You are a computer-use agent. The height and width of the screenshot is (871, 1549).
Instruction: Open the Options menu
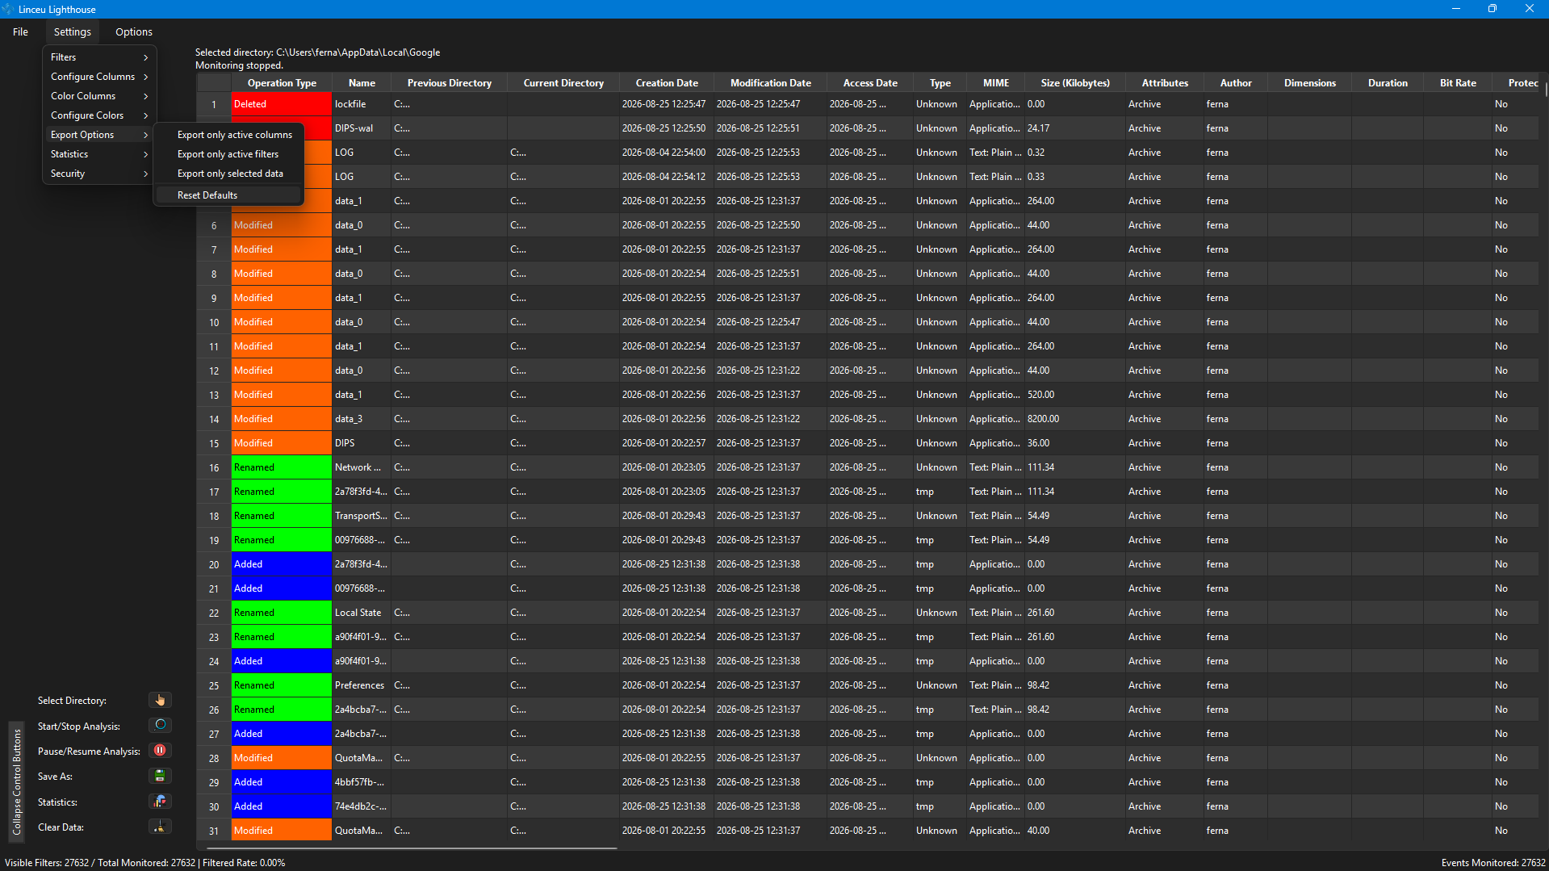click(134, 32)
